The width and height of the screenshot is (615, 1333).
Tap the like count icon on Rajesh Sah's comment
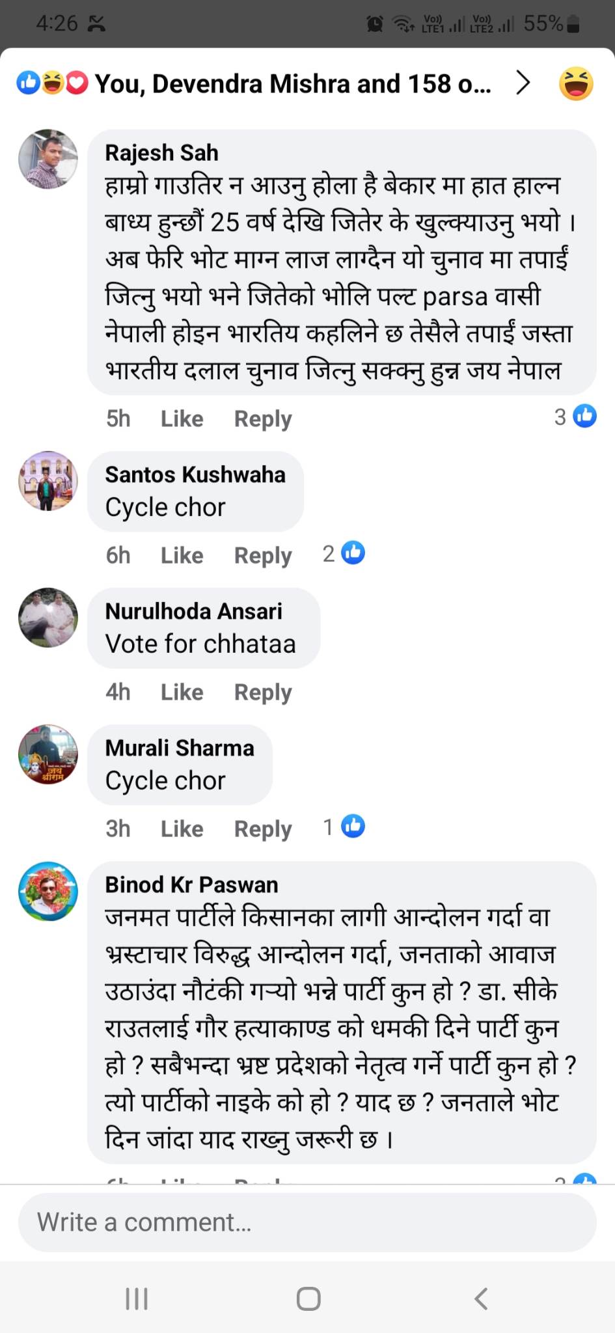(x=584, y=416)
